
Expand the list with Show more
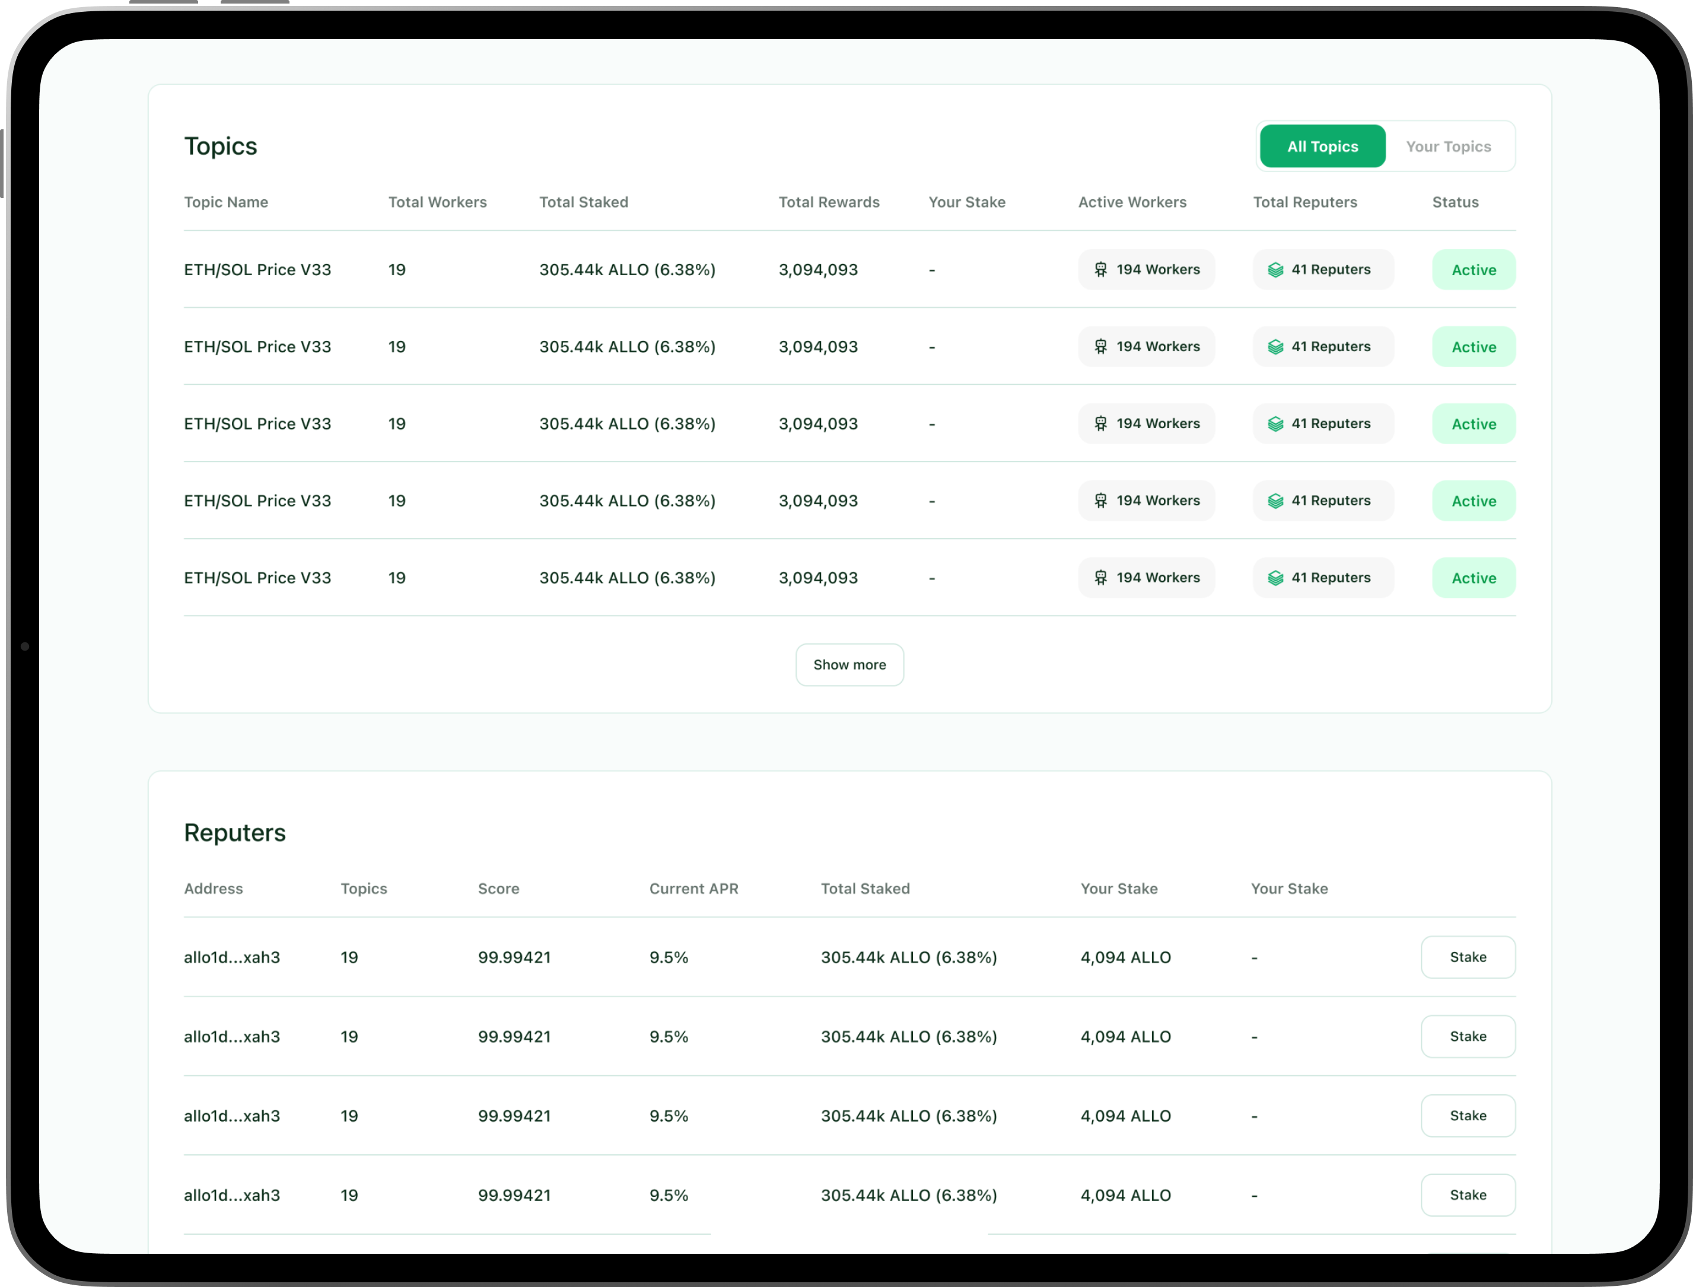(849, 665)
